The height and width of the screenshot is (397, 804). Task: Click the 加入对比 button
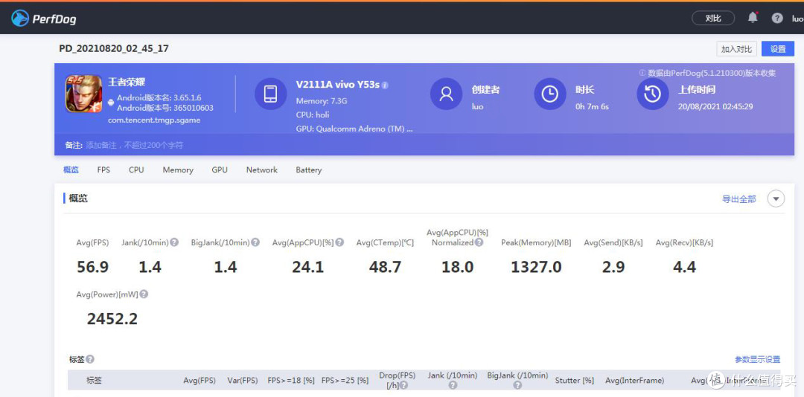[x=736, y=49]
